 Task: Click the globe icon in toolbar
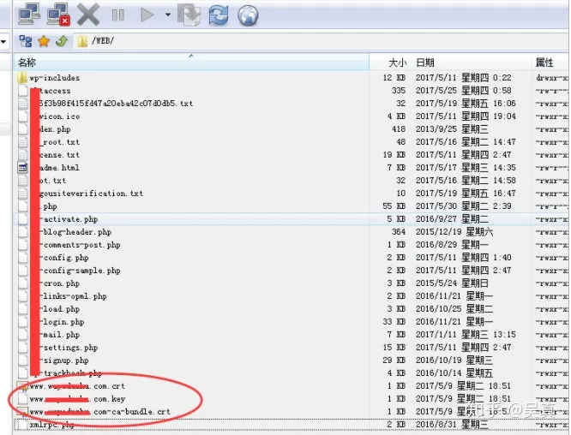pos(247,15)
